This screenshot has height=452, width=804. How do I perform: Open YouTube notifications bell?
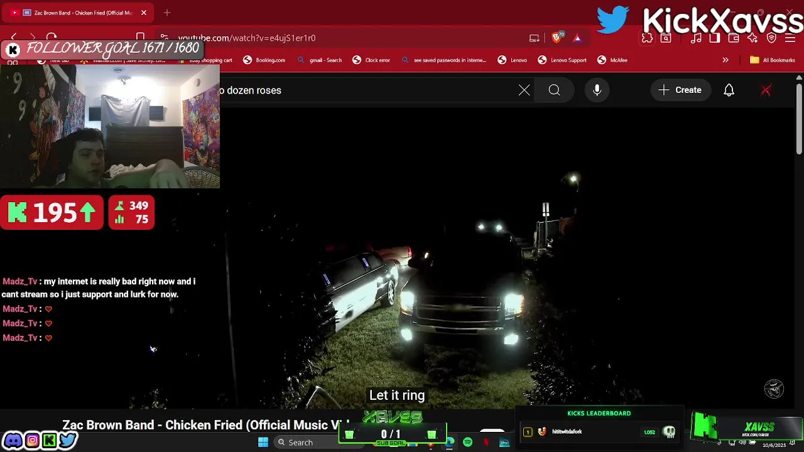729,90
